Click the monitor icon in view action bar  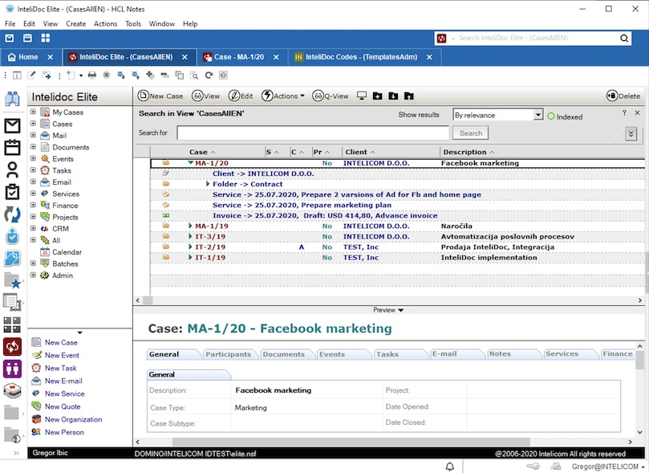(362, 96)
